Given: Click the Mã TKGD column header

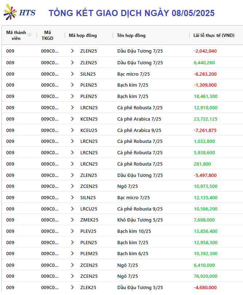Looking at the screenshot, I should [47, 35].
